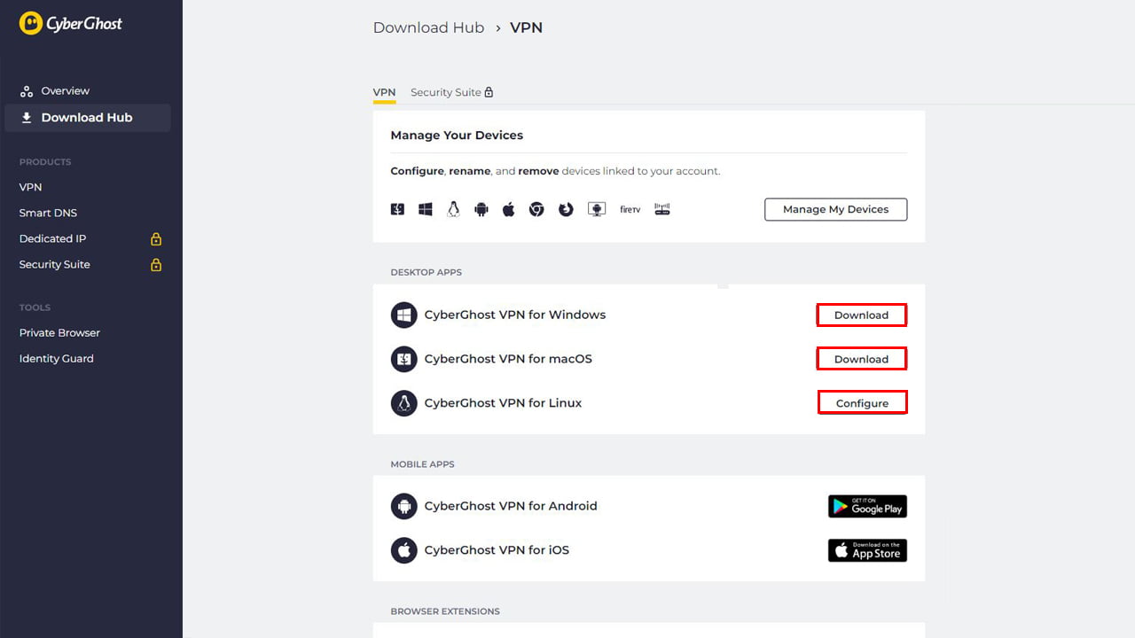Click the CyberGhost logo in the sidebar
The height and width of the screenshot is (638, 1135).
point(71,23)
